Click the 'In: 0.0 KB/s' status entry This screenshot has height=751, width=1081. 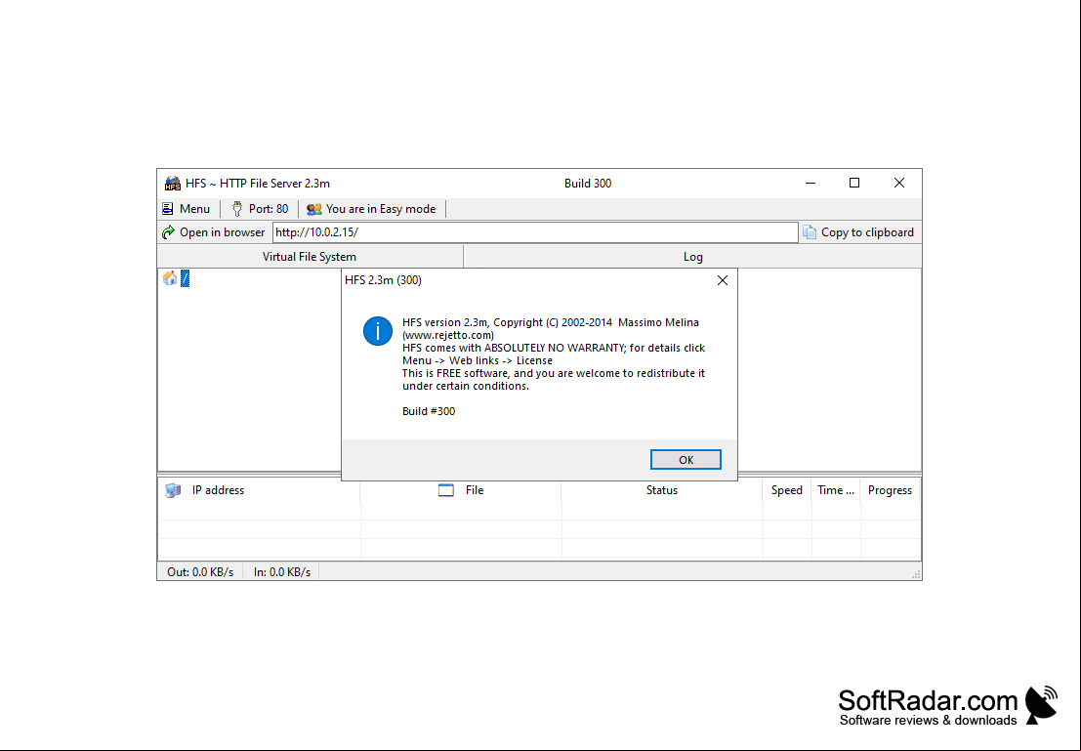[282, 572]
